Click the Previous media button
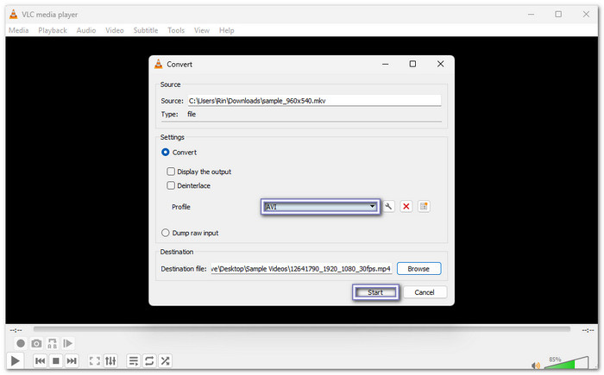 tap(40, 360)
